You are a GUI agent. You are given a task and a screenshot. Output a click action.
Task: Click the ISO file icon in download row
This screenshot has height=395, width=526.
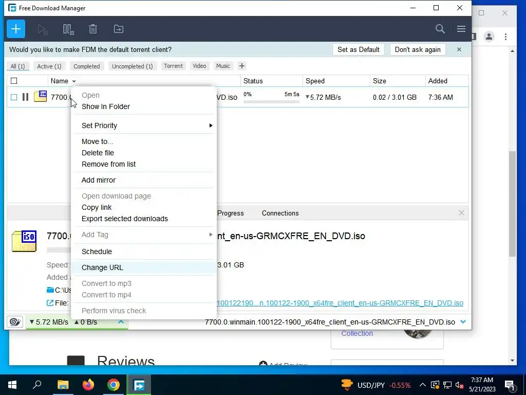(x=40, y=96)
